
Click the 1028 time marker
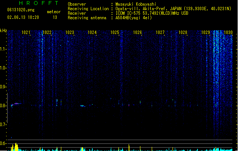183,32
